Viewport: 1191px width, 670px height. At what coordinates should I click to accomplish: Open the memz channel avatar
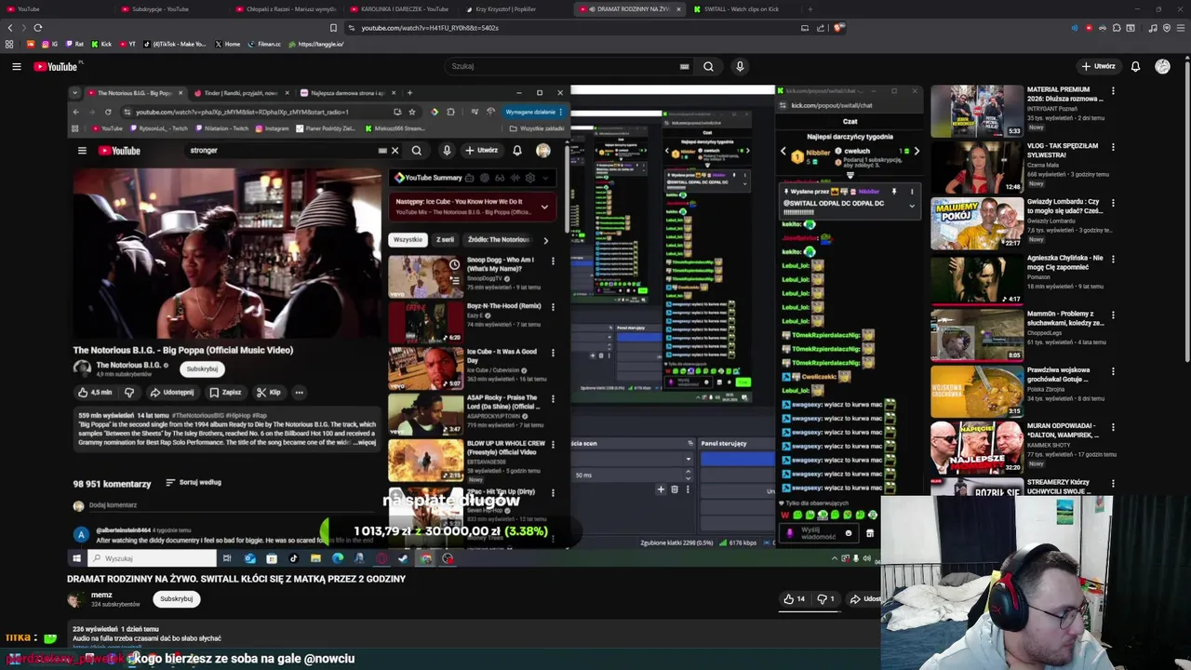[75, 598]
